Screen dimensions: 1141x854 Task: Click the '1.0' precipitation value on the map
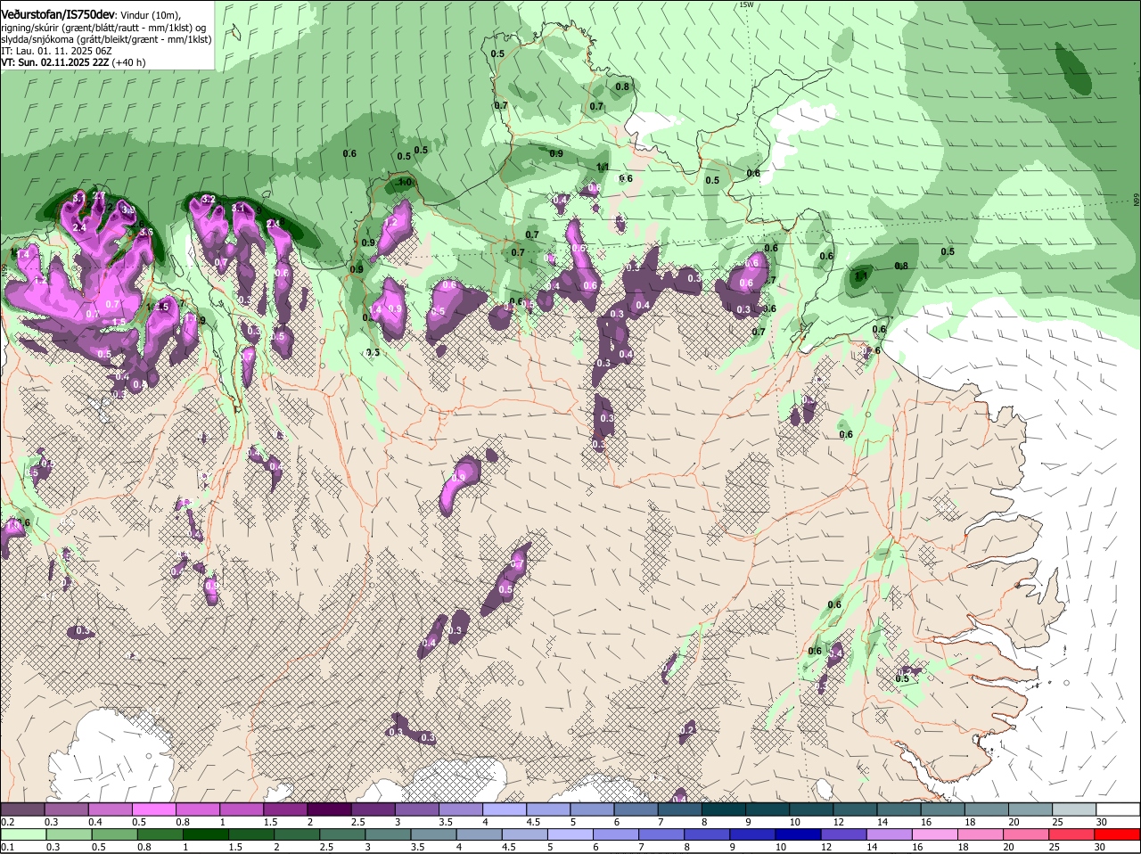[x=405, y=183]
